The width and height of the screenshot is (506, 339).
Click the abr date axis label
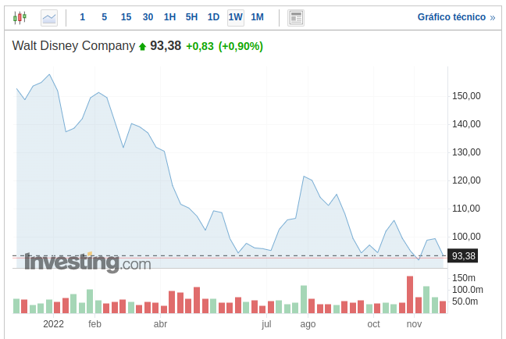click(160, 324)
